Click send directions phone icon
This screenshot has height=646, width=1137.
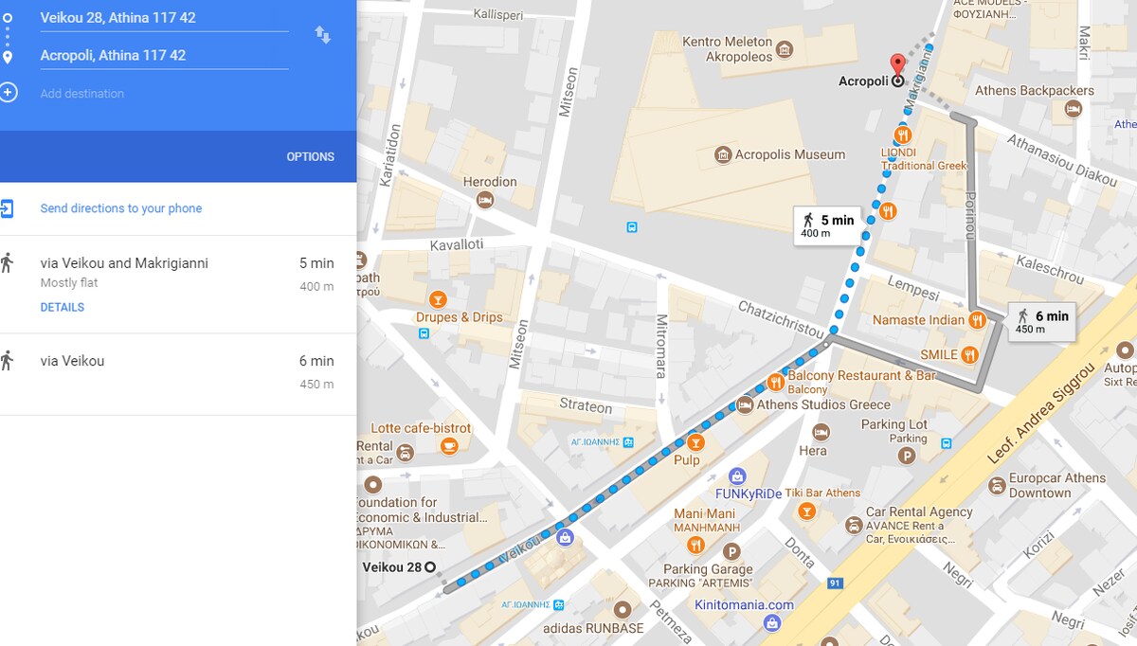[7, 208]
